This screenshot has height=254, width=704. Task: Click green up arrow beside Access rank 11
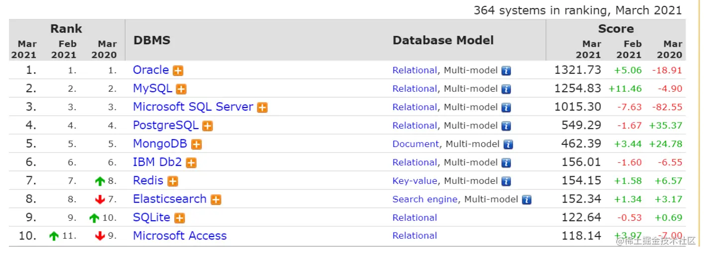click(x=54, y=236)
